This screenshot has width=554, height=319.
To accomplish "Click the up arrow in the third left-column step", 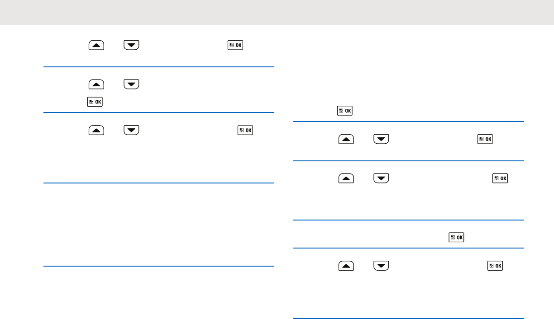I will coord(96,131).
